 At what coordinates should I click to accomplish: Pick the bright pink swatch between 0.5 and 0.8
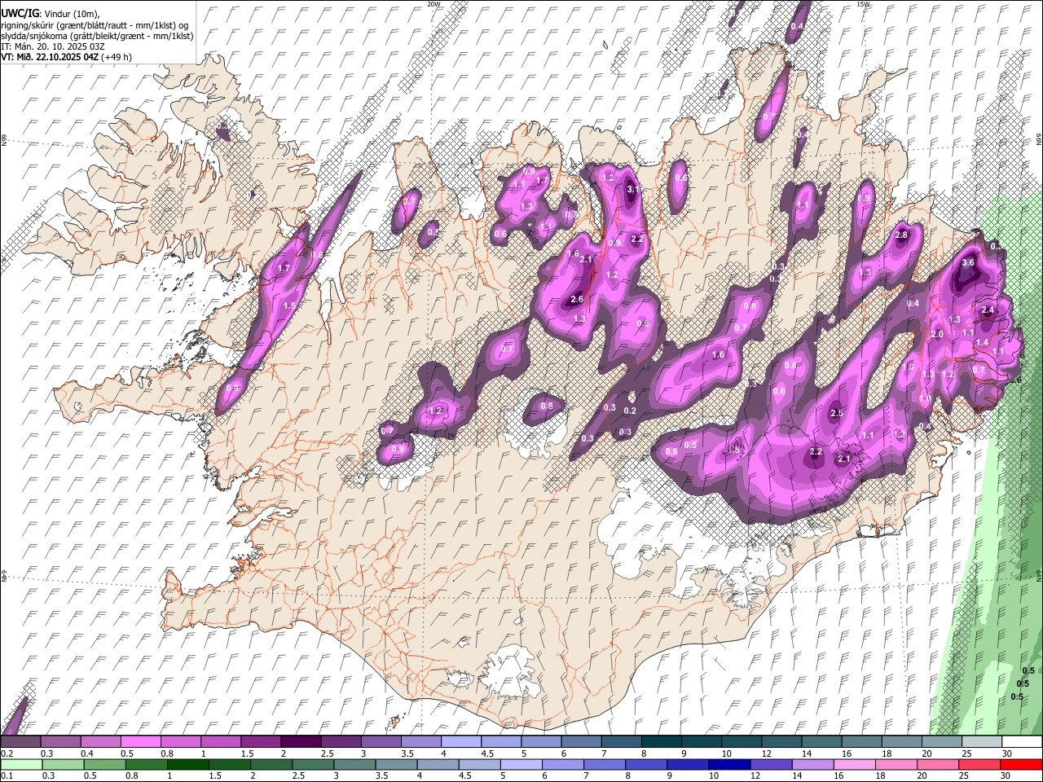(x=141, y=741)
